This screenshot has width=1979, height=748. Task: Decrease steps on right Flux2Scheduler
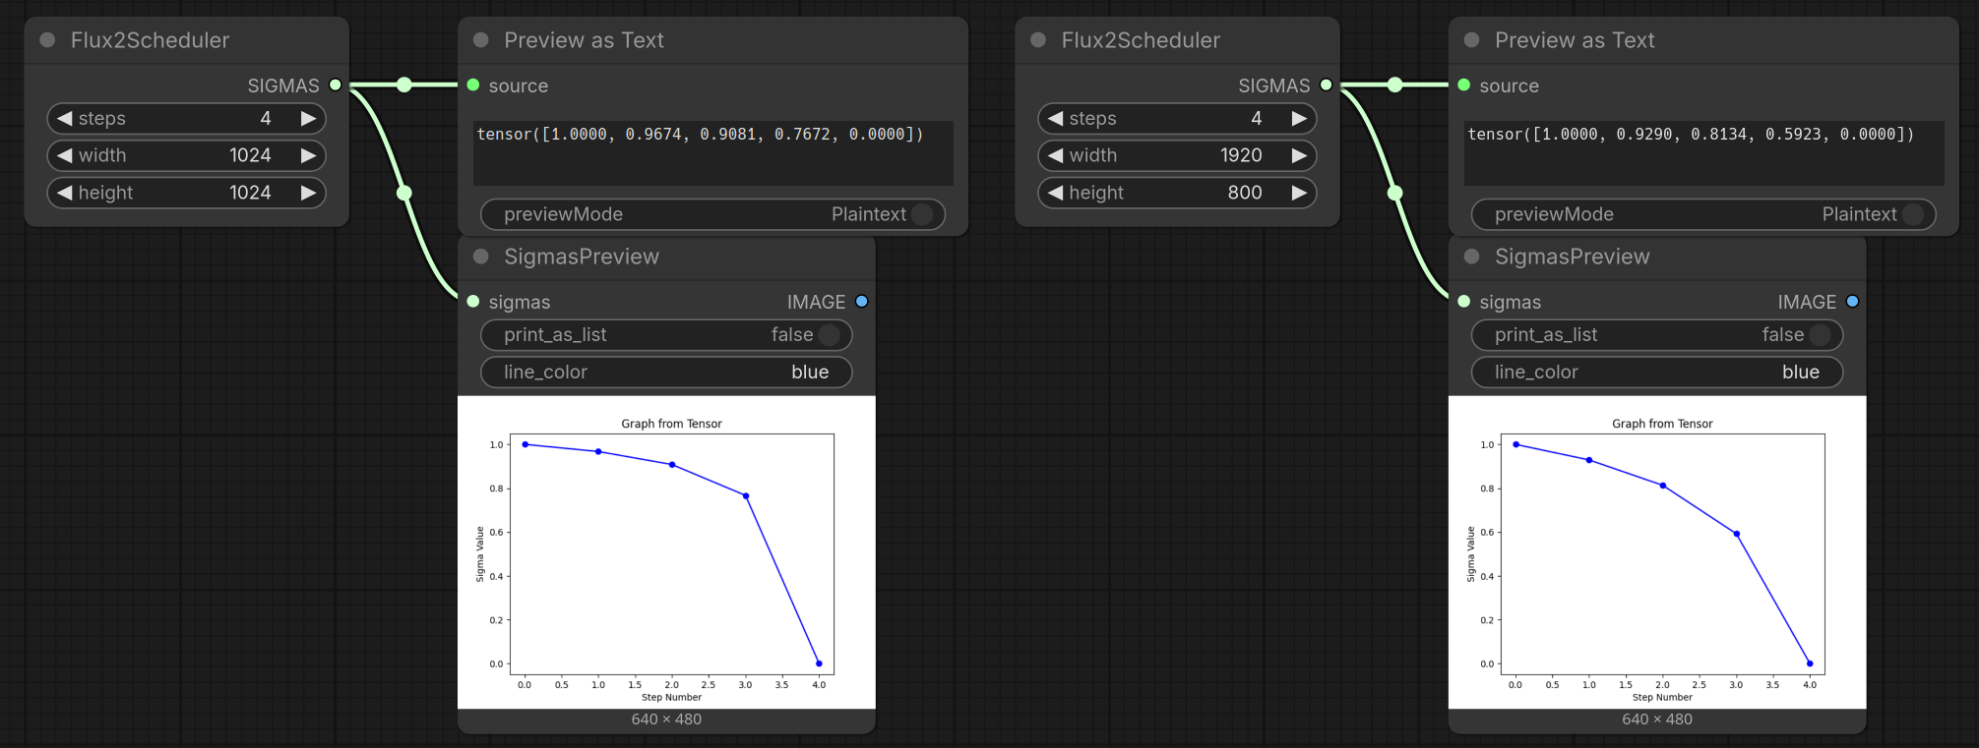coord(1056,118)
